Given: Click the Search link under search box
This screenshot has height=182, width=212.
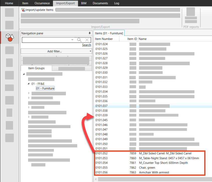Looking at the screenshot, I should pyautogui.click(x=86, y=45).
